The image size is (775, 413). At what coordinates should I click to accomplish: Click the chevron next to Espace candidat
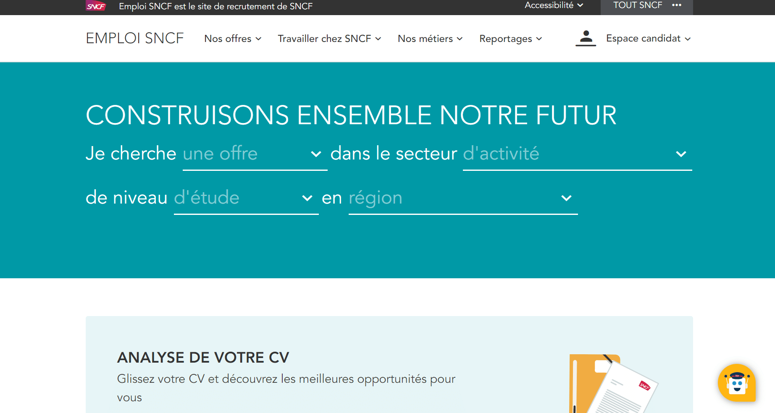[688, 39]
